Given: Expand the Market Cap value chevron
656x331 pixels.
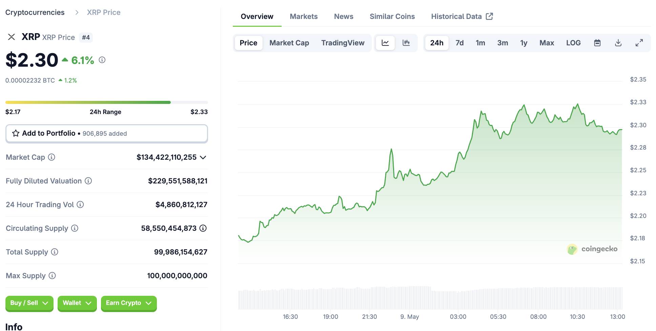Looking at the screenshot, I should tap(203, 157).
